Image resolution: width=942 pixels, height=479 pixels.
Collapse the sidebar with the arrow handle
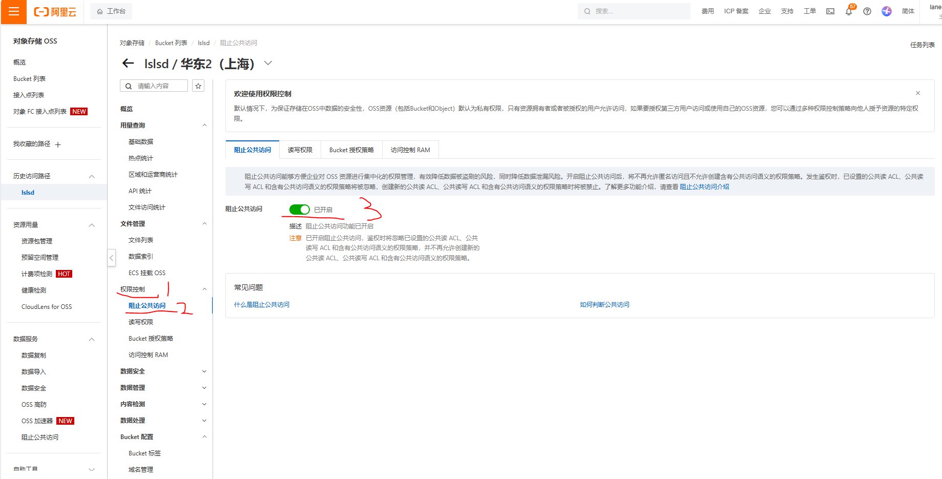pyautogui.click(x=111, y=257)
